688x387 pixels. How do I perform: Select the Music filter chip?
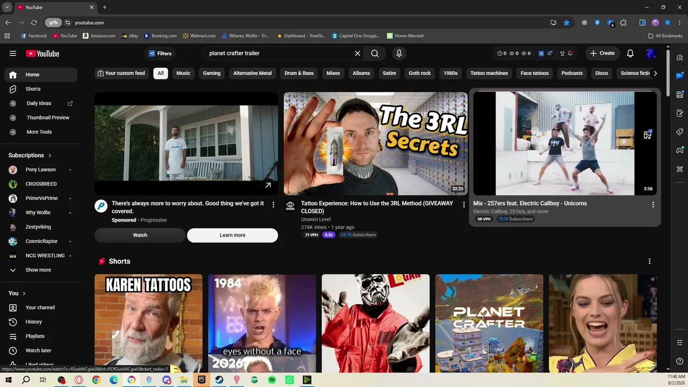pyautogui.click(x=183, y=73)
